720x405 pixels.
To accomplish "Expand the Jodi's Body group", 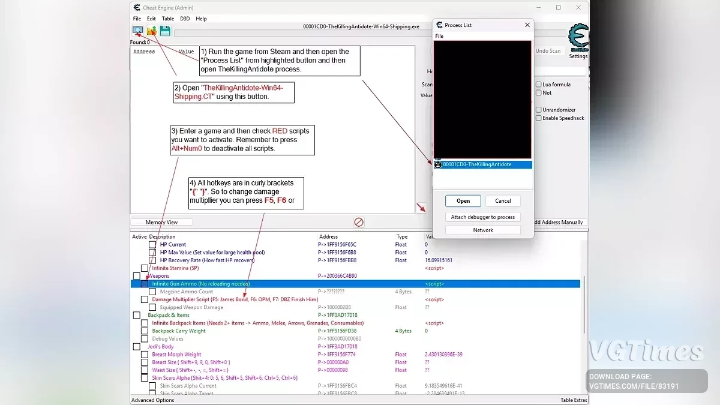I will point(136,347).
